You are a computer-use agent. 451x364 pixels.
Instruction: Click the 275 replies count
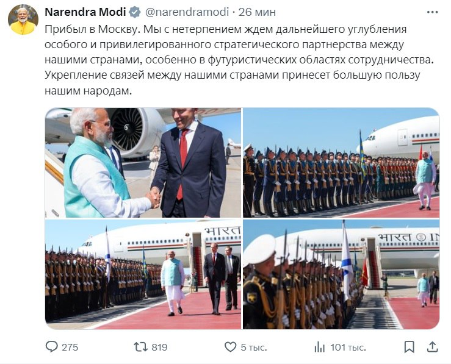click(x=70, y=347)
